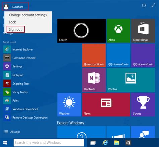Viewport: 159px width, 147px height.
Task: Open Task View from taskbar
Action: coord(93,143)
